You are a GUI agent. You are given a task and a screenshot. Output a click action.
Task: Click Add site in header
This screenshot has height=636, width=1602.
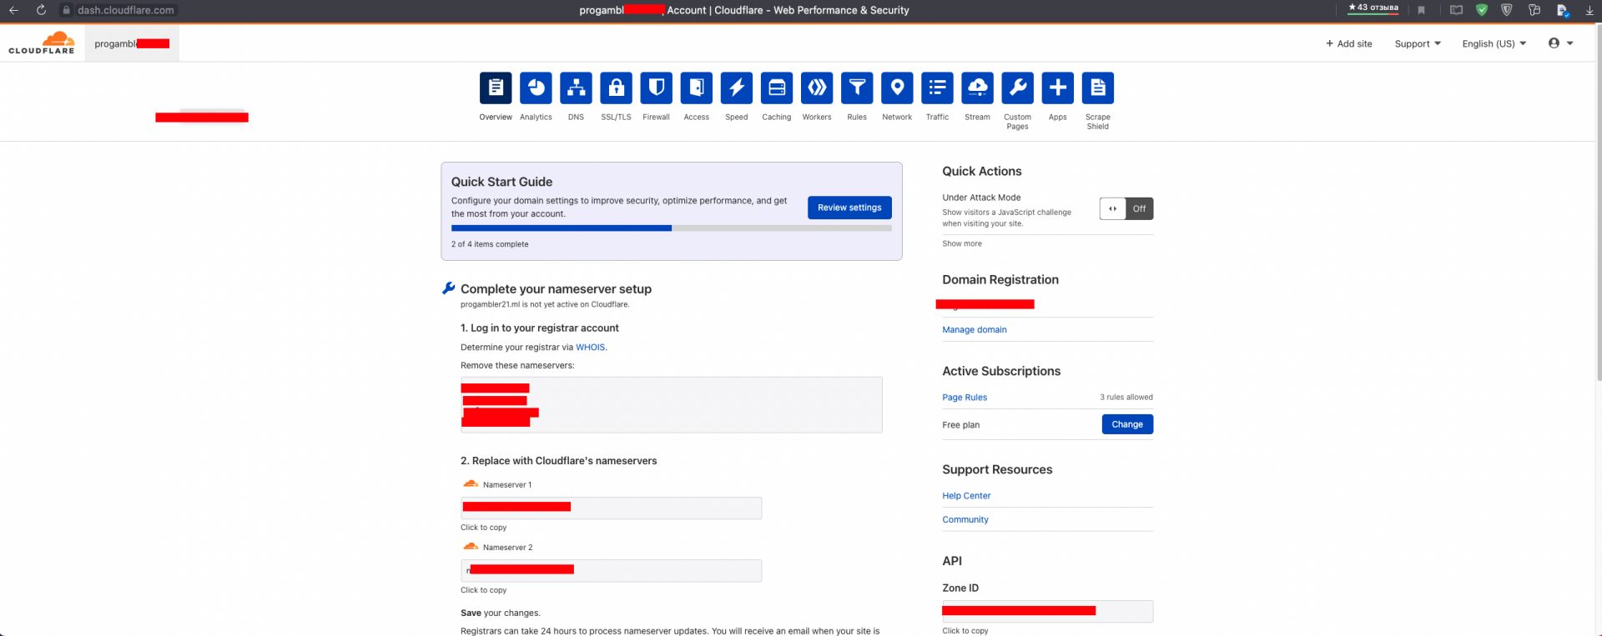click(1348, 44)
